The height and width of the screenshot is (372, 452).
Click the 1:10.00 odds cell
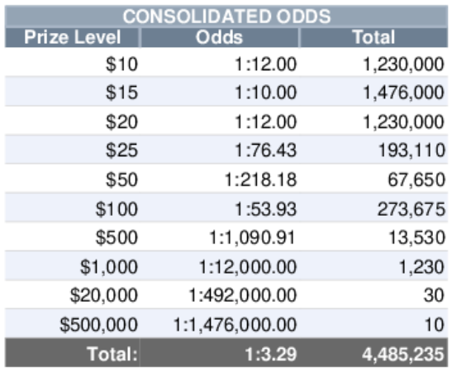220,92
